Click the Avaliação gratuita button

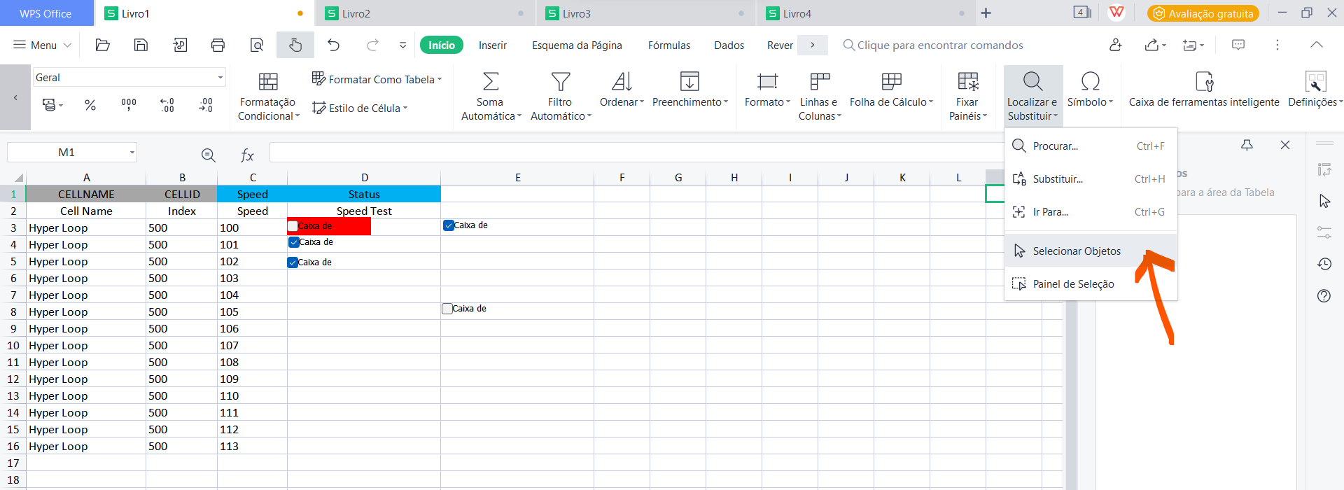coord(1203,13)
